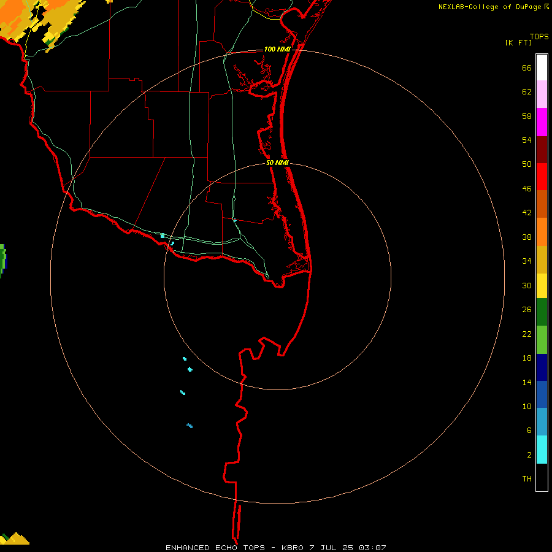Click the '03:07' timestamp
The width and height of the screenshot is (552, 552).
tap(372, 548)
